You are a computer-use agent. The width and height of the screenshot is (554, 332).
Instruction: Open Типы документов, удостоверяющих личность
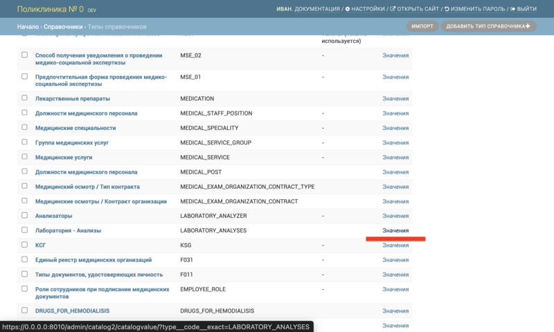pos(99,275)
